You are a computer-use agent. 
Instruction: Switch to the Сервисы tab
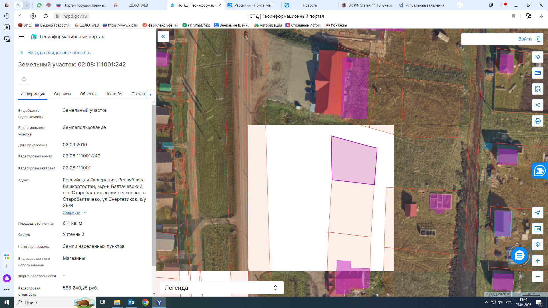tap(62, 94)
